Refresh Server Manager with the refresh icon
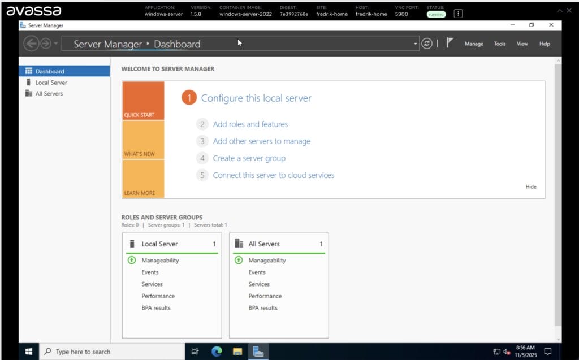This screenshot has height=360, width=579. [427, 43]
